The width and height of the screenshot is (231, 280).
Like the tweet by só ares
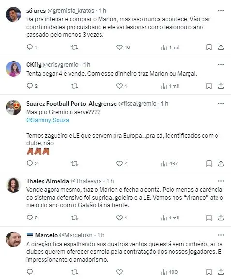point(119,47)
